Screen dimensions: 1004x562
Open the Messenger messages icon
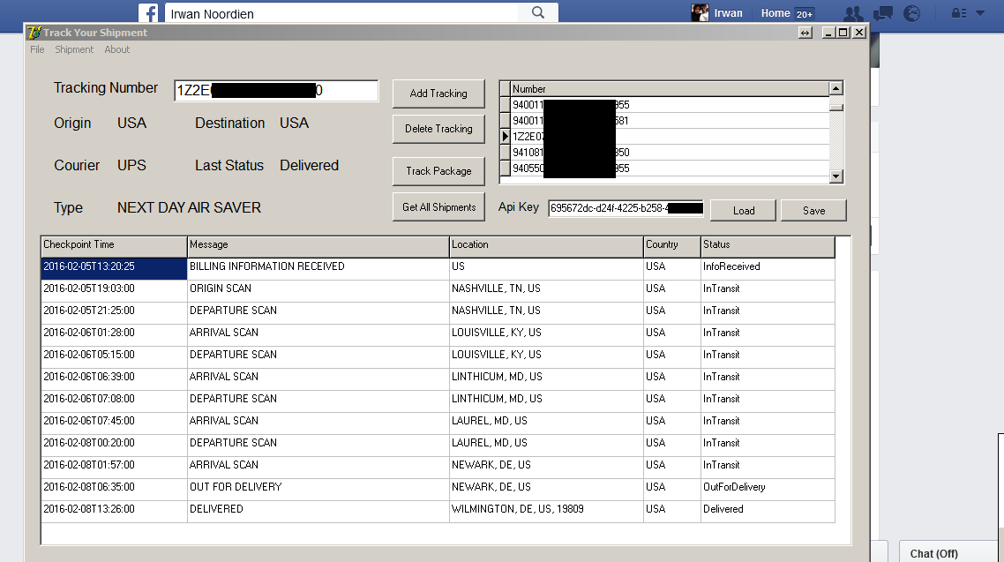881,12
